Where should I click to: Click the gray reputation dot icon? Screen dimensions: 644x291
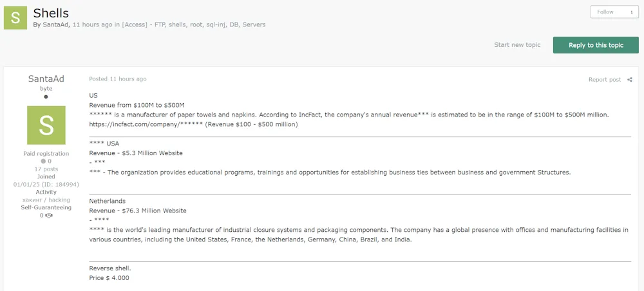[x=43, y=162]
